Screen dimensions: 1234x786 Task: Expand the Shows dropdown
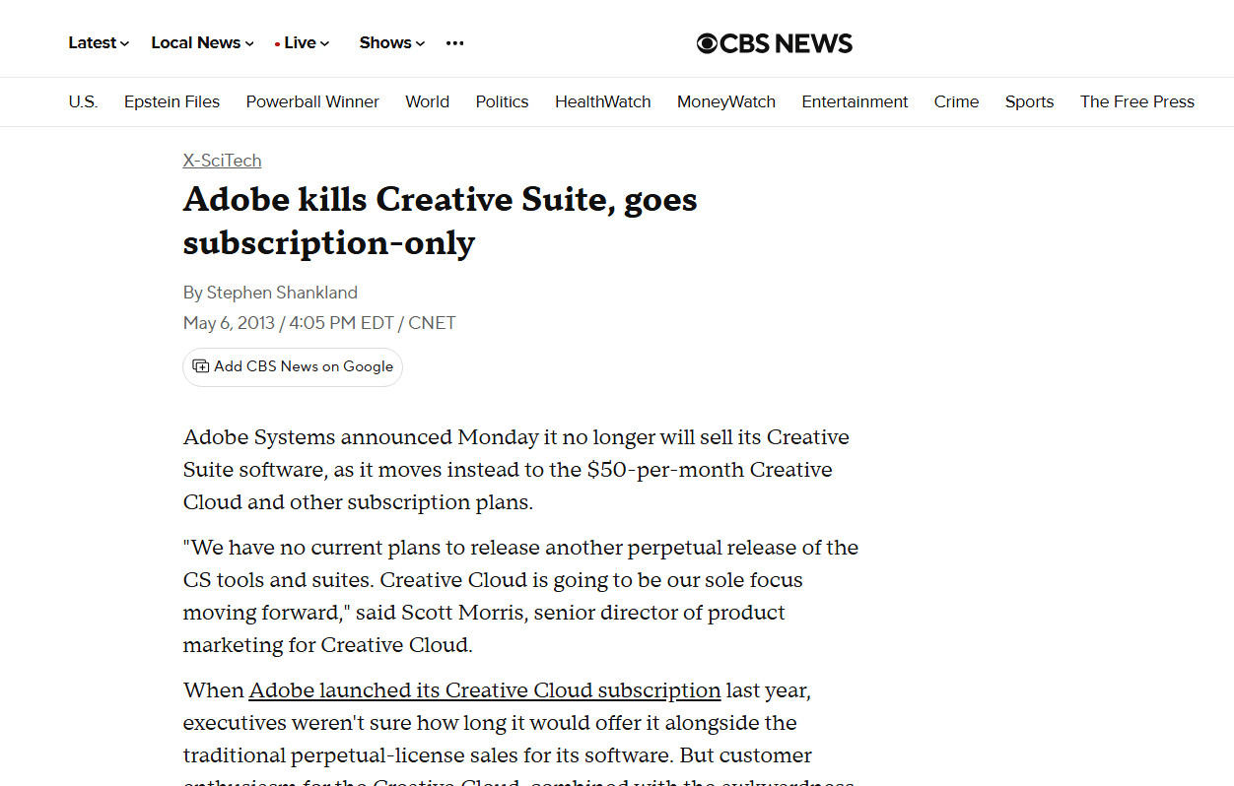click(418, 43)
